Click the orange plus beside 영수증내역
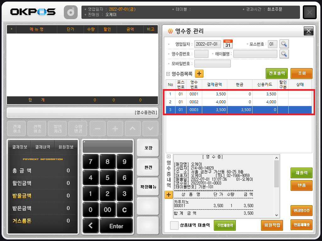The width and height of the screenshot is (322, 241). (x=169, y=195)
